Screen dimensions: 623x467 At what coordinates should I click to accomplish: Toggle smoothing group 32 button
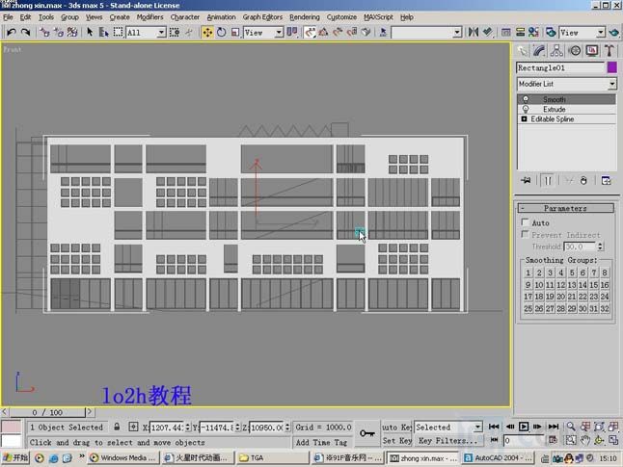605,308
